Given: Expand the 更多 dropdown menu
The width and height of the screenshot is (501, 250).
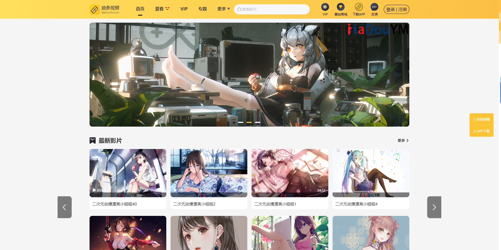Looking at the screenshot, I should tap(224, 9).
